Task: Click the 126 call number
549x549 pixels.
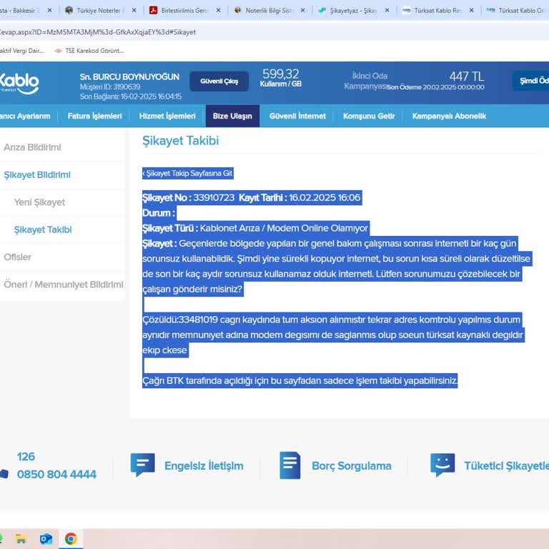Action: 26,457
